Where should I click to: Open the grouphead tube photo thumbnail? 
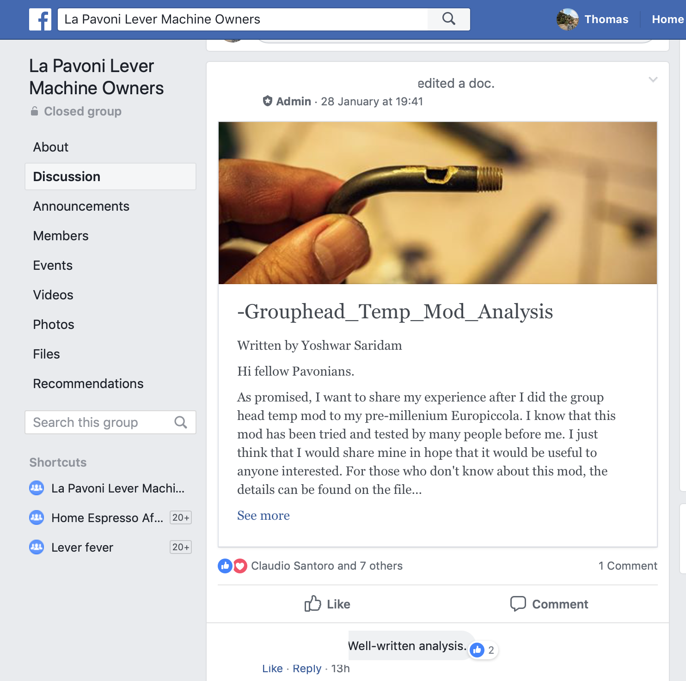click(438, 203)
